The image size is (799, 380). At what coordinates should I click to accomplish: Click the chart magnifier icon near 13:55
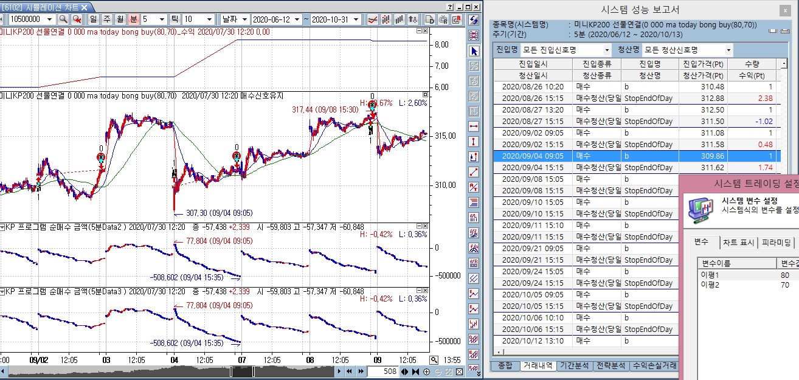click(434, 360)
